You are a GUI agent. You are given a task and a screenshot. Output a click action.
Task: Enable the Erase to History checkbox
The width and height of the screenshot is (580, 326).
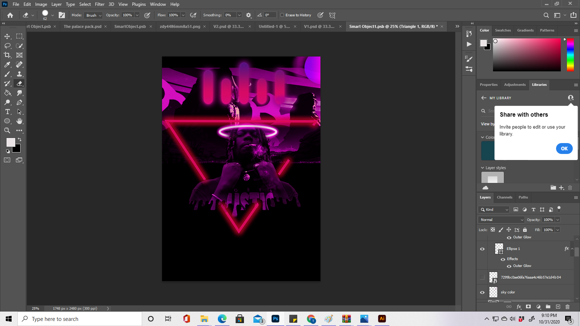coord(282,15)
